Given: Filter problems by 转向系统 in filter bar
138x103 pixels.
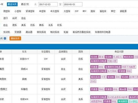Looking at the screenshot, I should 41,32.
